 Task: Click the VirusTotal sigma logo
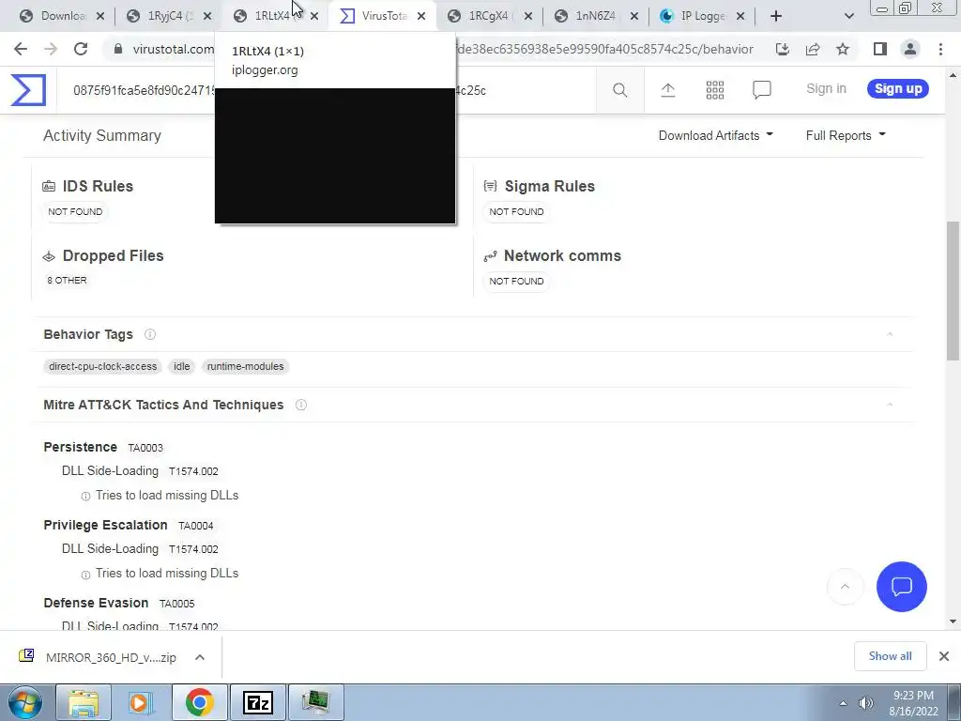coord(28,90)
